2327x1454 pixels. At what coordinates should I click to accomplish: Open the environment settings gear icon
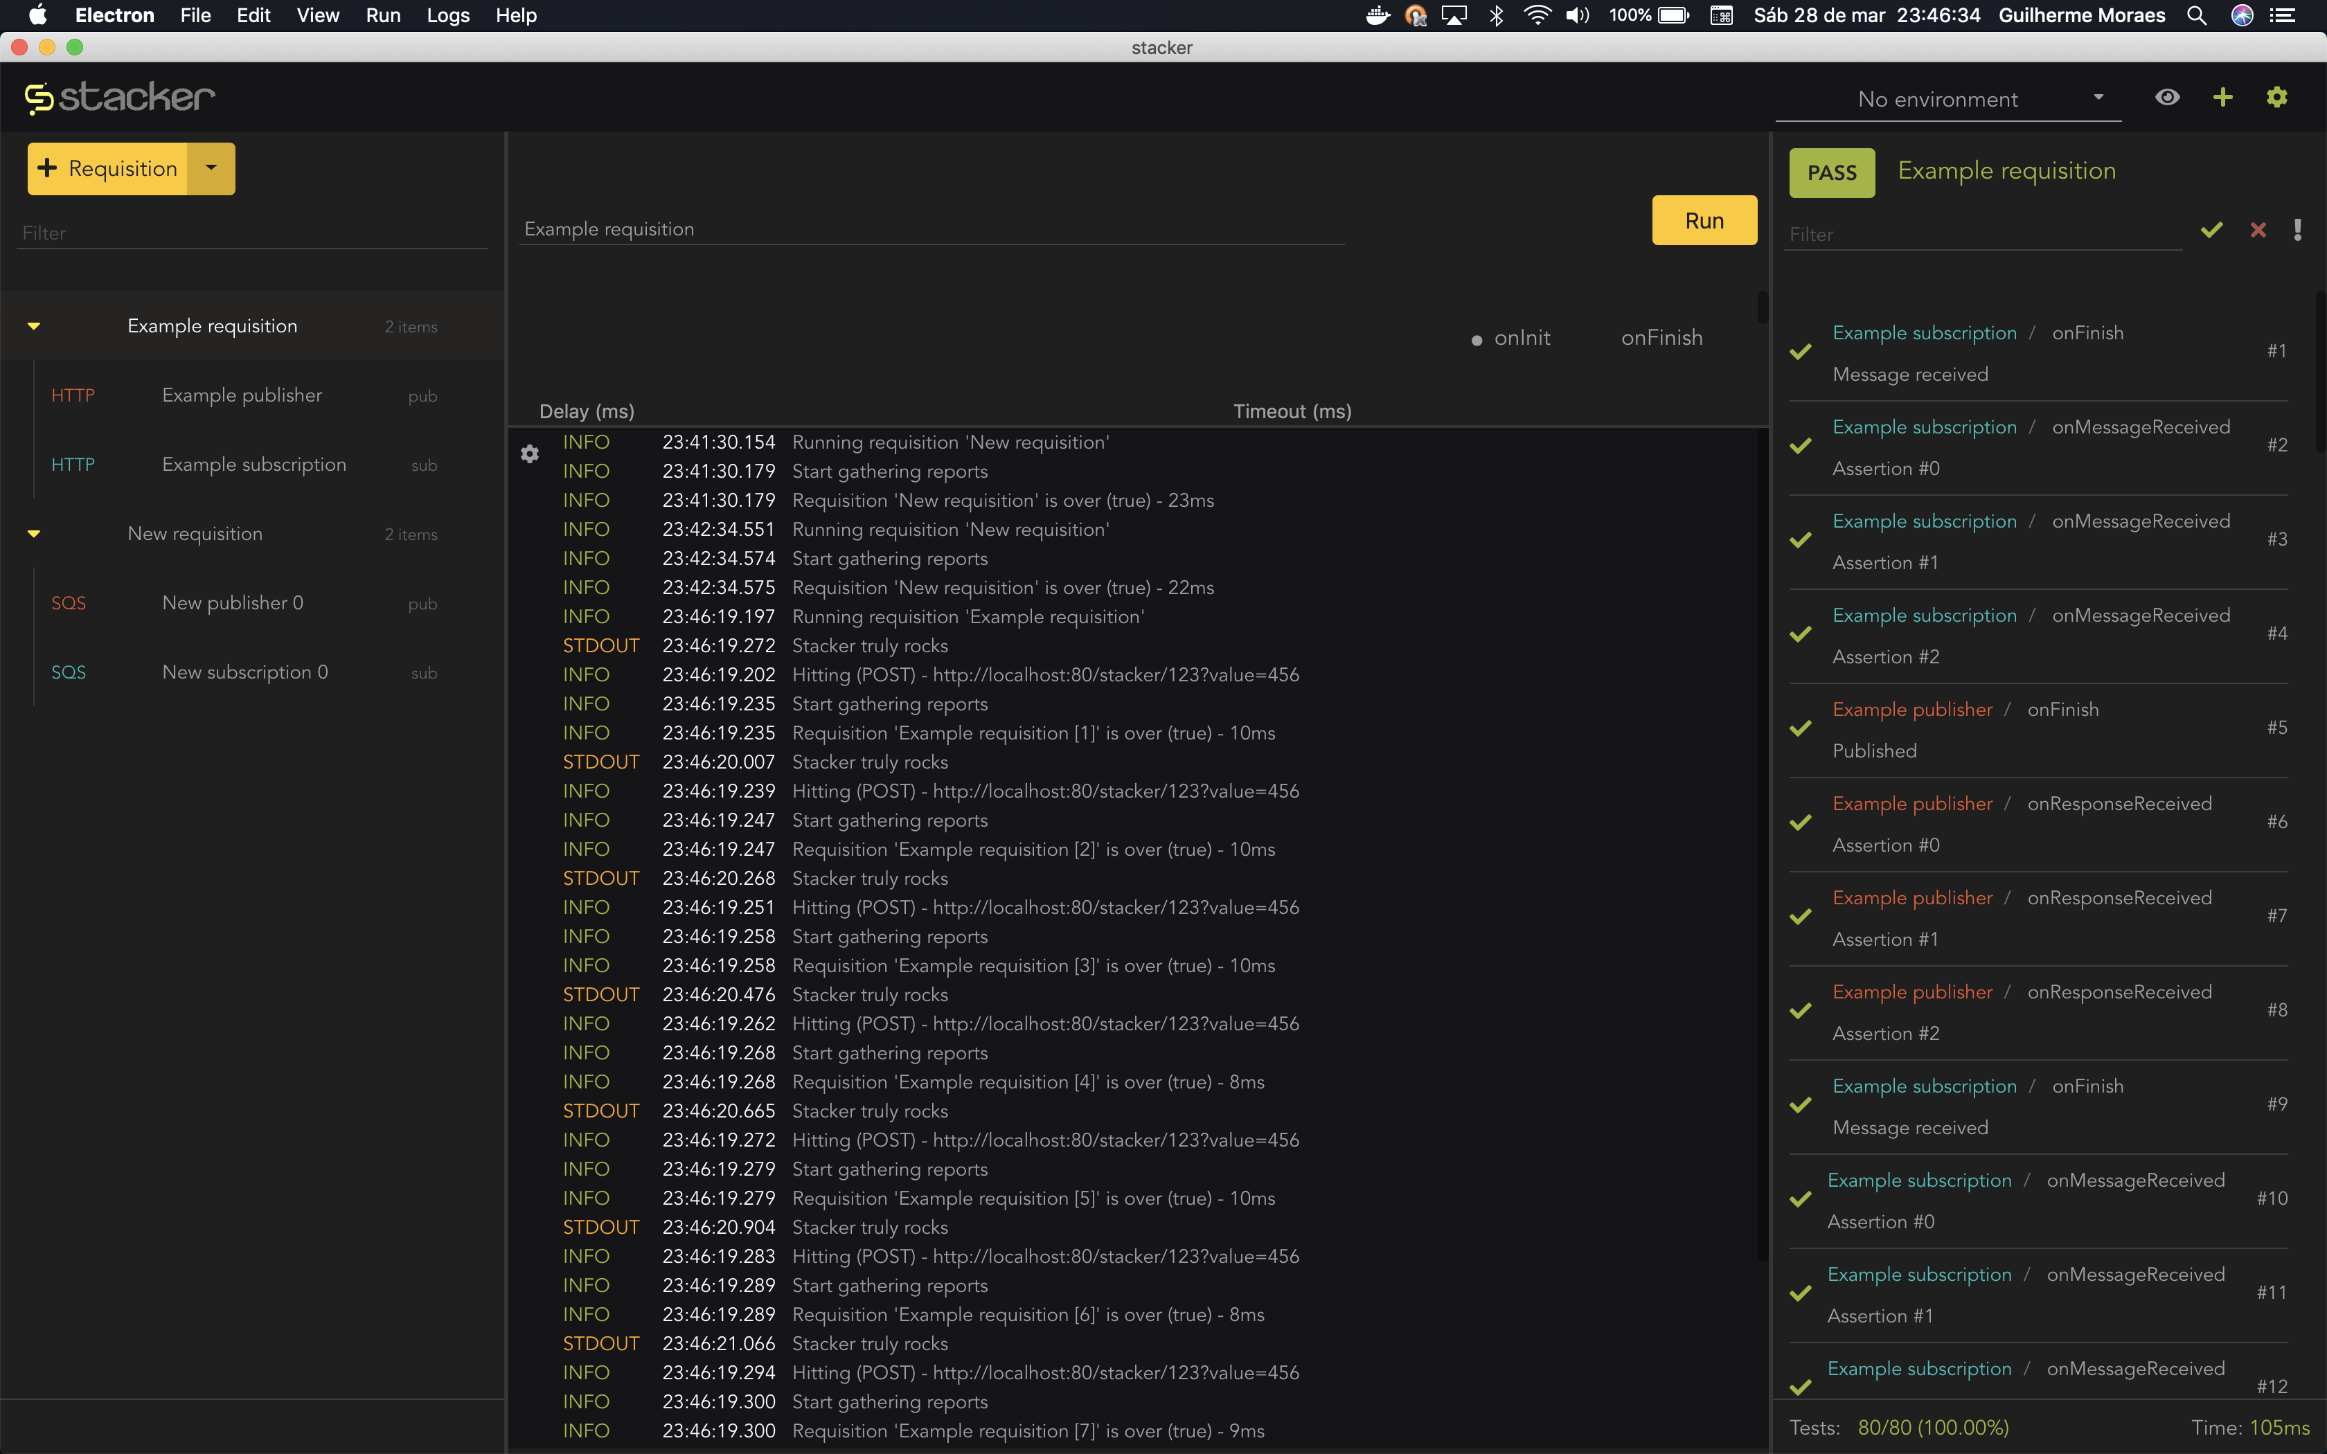2276,97
